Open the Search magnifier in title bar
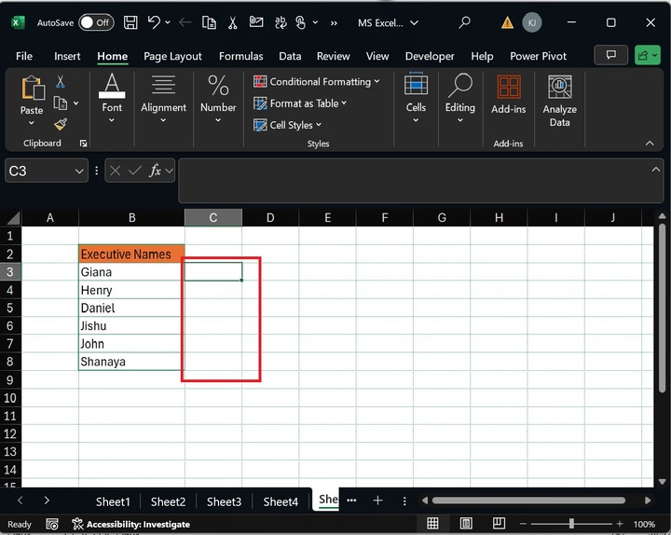This screenshot has height=535, width=671. point(464,22)
